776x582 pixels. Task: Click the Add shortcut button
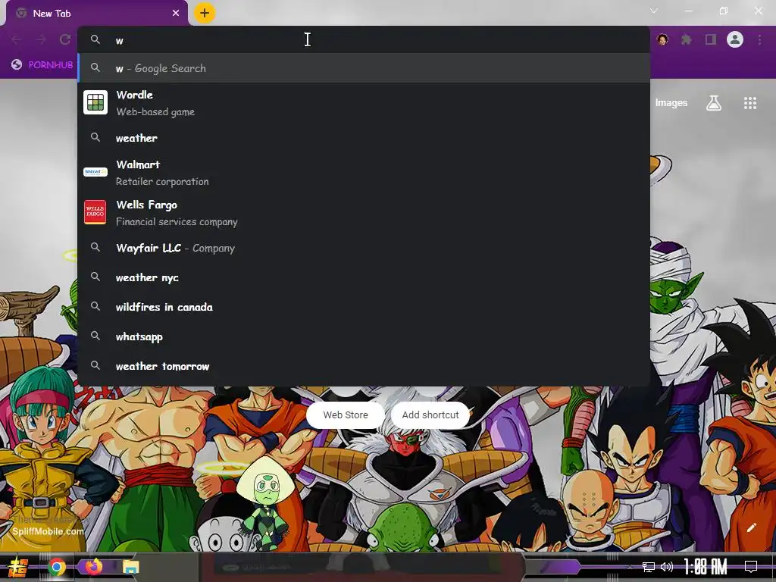tap(430, 415)
